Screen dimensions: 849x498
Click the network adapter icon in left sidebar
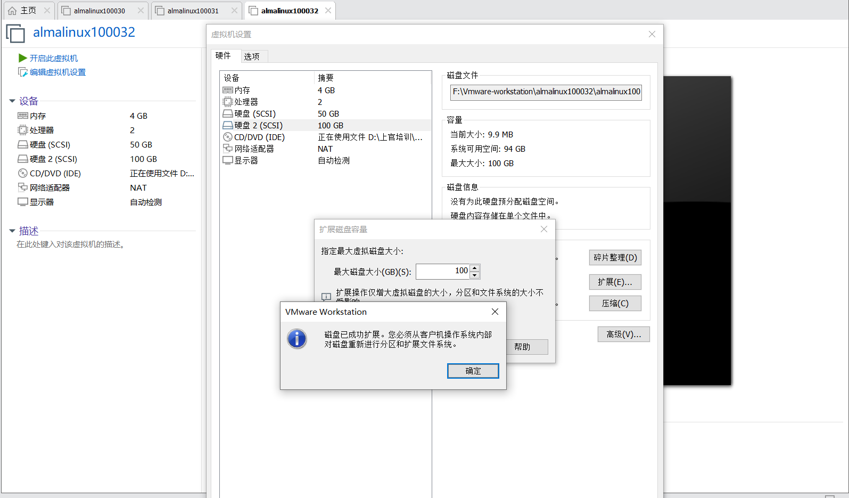pos(23,187)
